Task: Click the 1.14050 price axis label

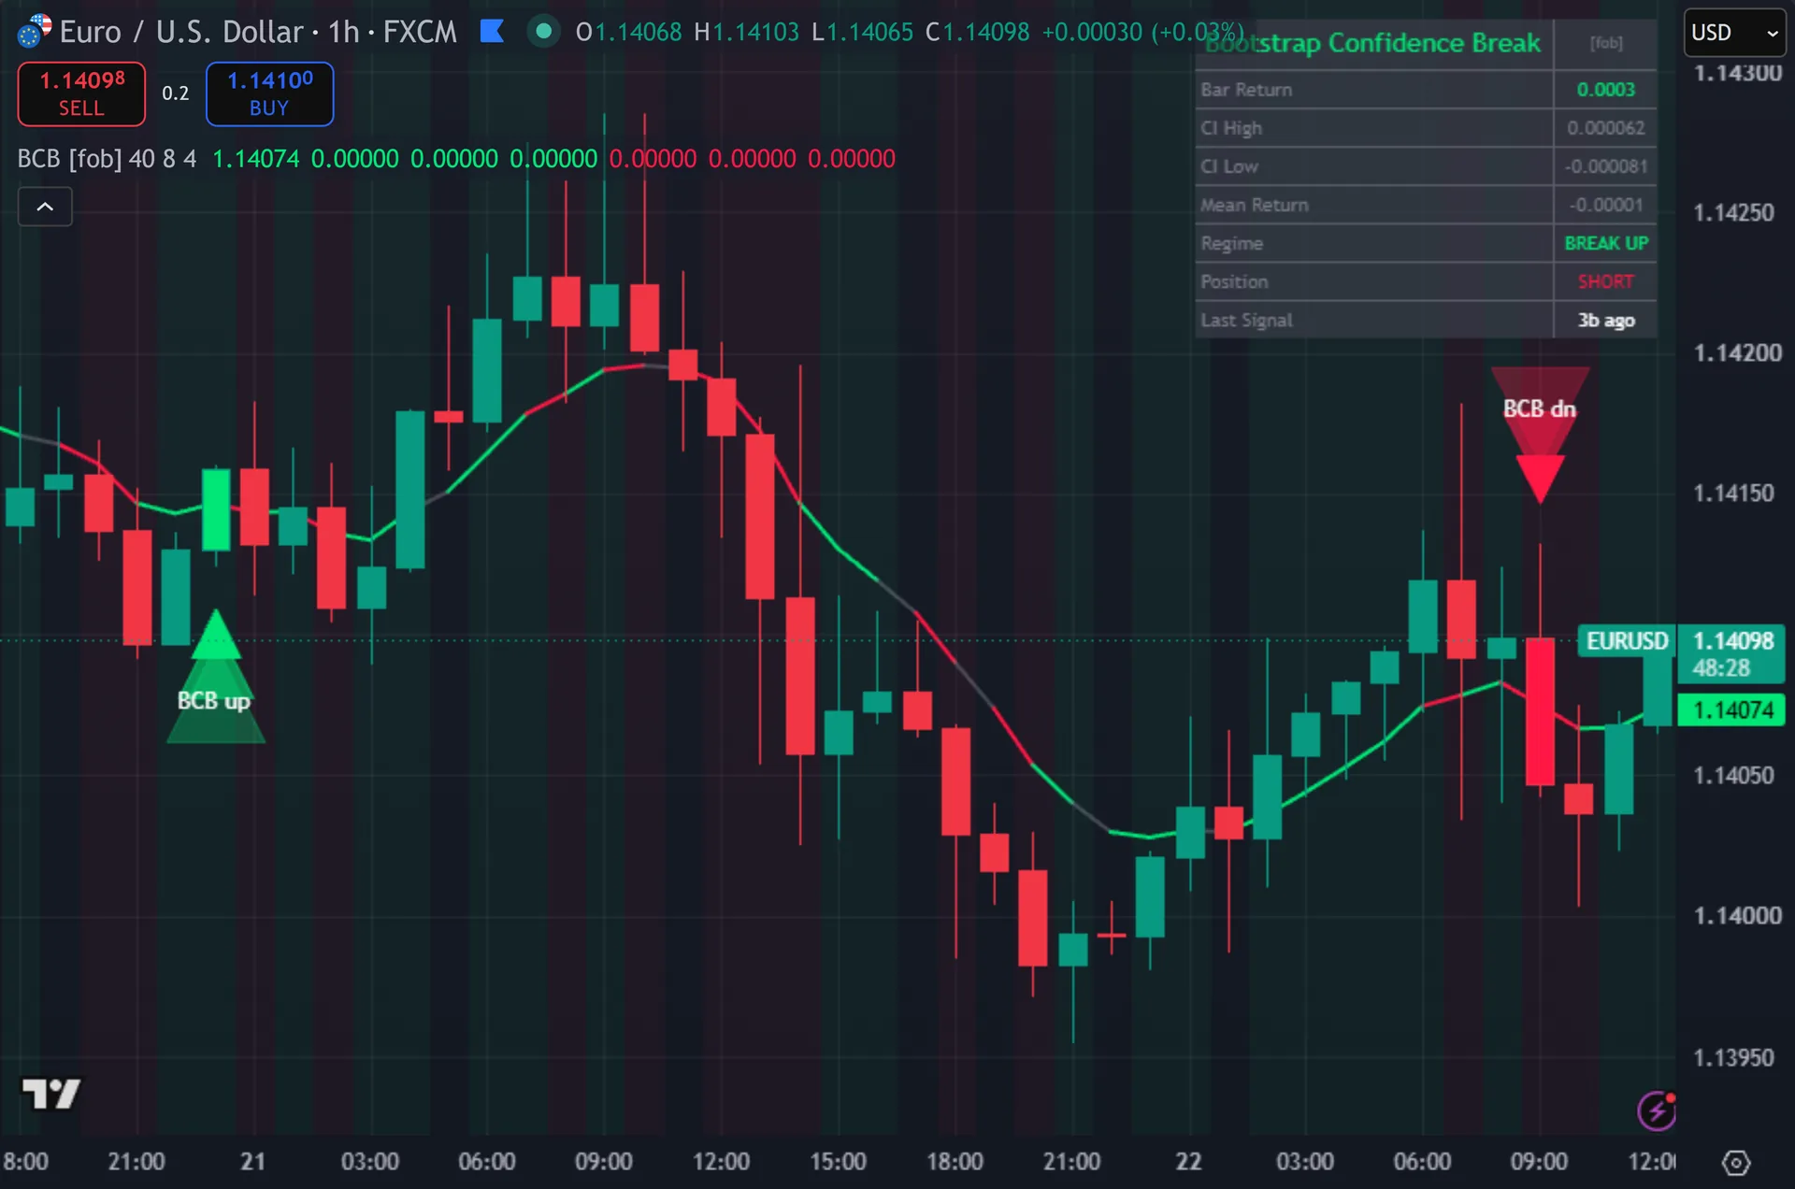Action: point(1733,775)
